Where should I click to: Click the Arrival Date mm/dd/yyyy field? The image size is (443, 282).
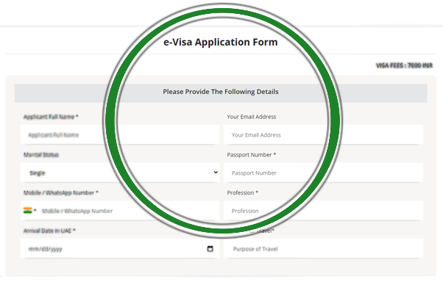[x=120, y=249]
